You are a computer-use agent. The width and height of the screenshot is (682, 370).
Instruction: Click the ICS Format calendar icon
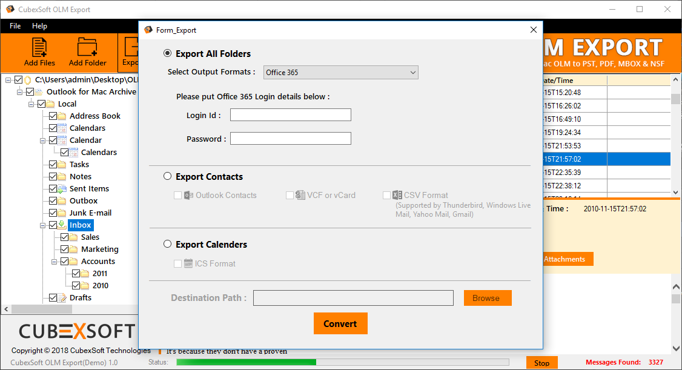pyautogui.click(x=188, y=263)
